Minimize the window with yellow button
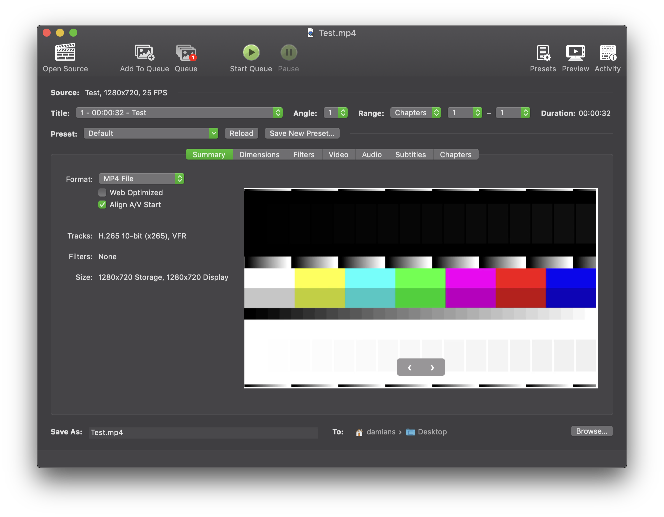Screen dimensions: 664x517 click(60, 33)
